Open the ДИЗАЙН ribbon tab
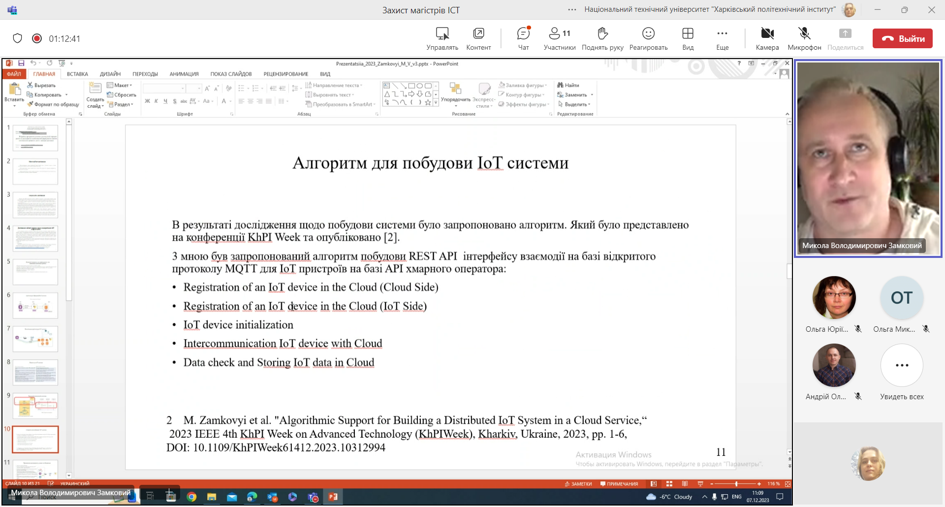This screenshot has width=945, height=507. 110,74
